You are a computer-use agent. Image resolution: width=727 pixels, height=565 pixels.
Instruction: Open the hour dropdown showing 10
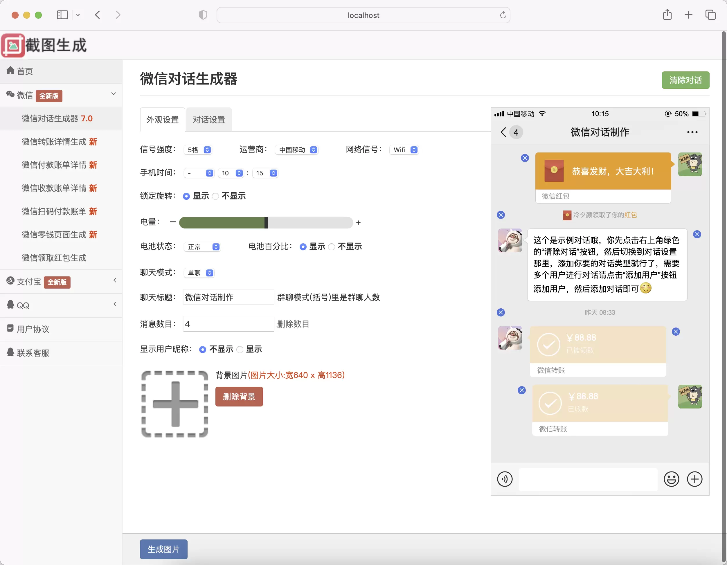tap(231, 173)
